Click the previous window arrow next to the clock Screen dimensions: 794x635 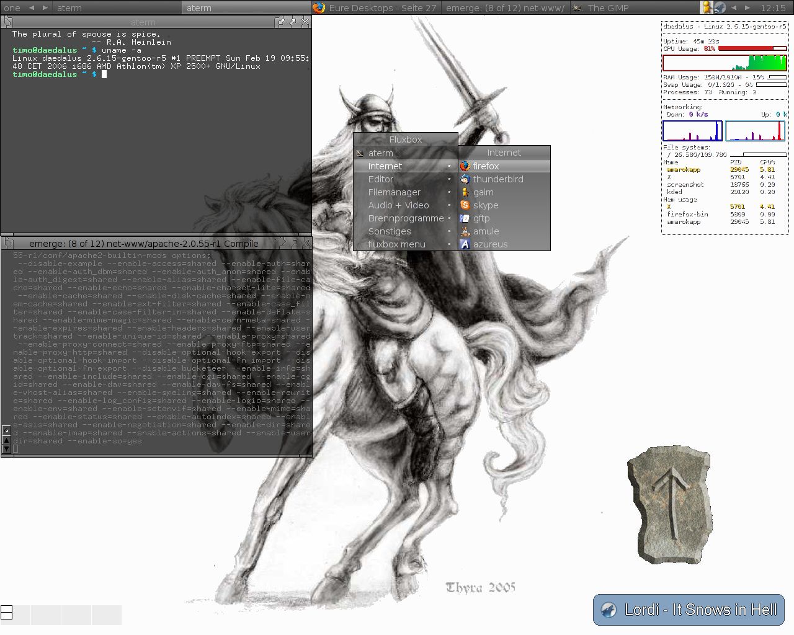(x=734, y=8)
